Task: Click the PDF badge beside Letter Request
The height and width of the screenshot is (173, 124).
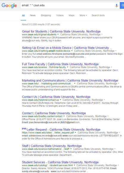Action: [x=24, y=129]
